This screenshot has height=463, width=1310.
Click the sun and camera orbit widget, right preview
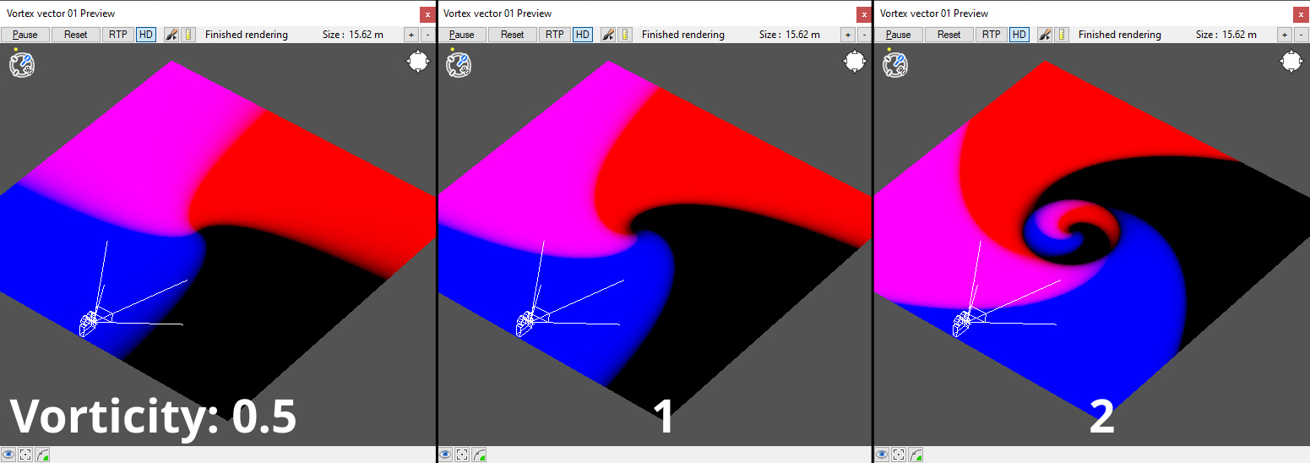click(x=894, y=64)
